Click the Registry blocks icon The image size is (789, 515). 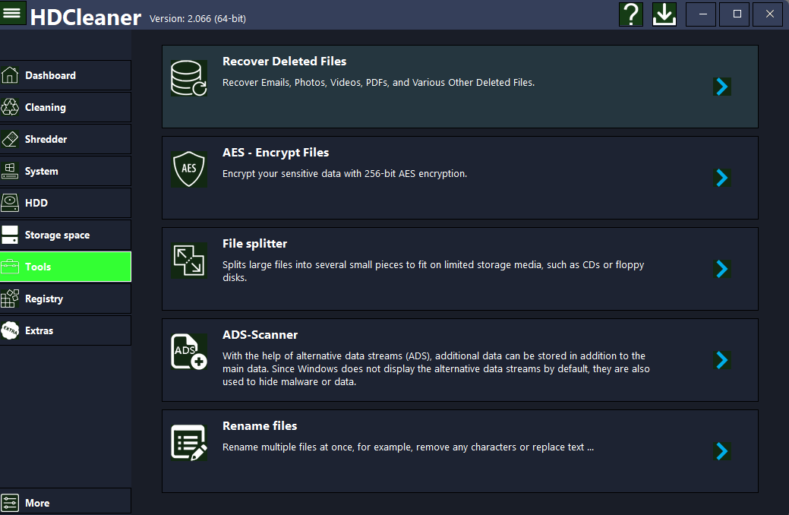pyautogui.click(x=10, y=299)
